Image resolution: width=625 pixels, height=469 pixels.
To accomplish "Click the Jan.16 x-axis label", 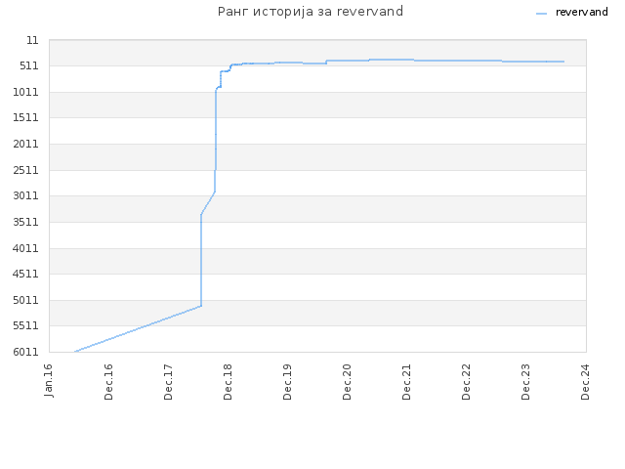I will [48, 380].
